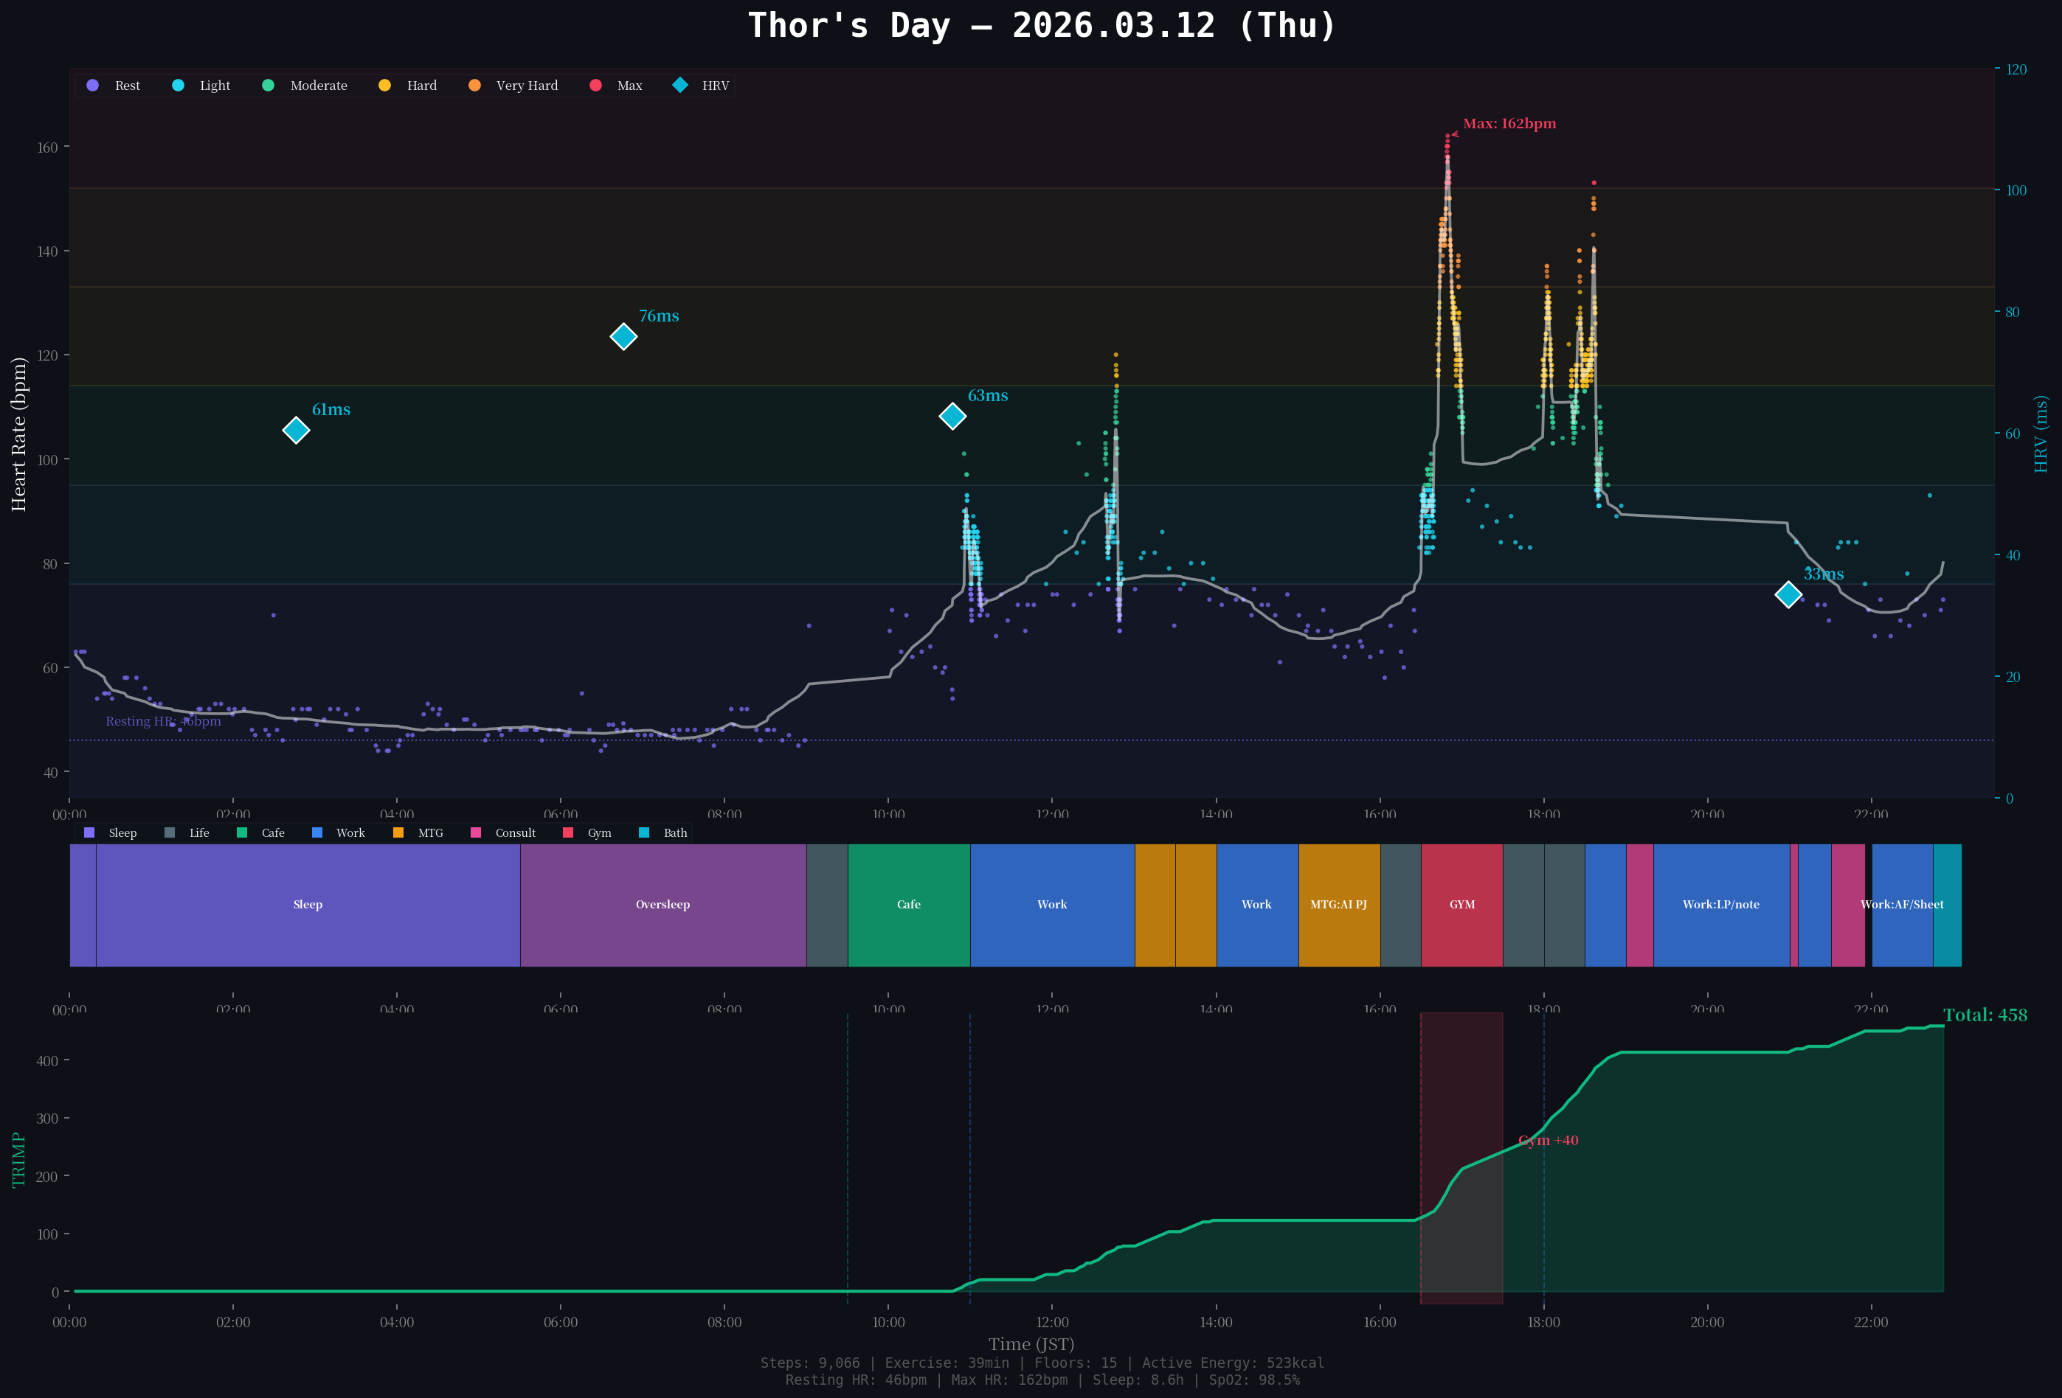The image size is (2062, 1398).
Task: Toggle the Sleep activity legend entry
Action: click(88, 832)
